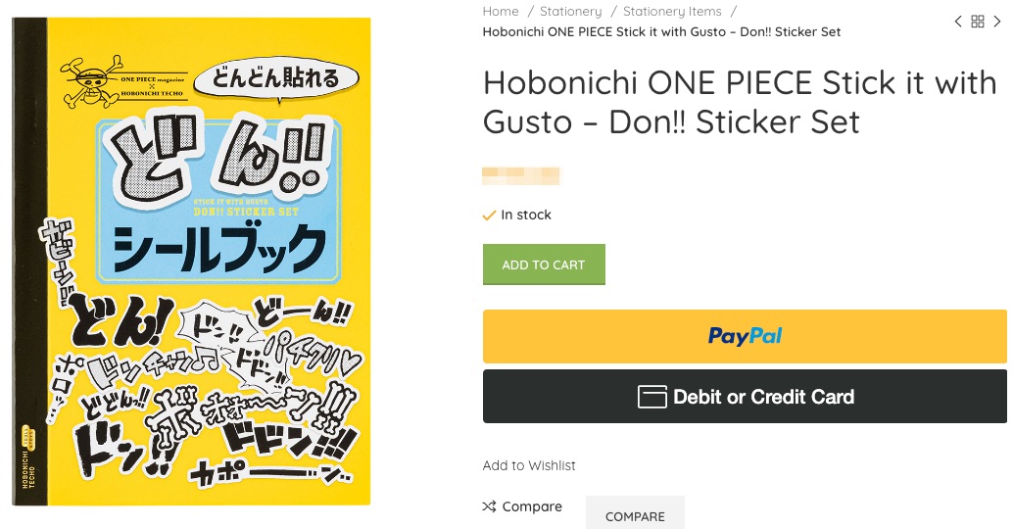Click the In stock checkmark icon
The image size is (1013, 529).
click(489, 216)
